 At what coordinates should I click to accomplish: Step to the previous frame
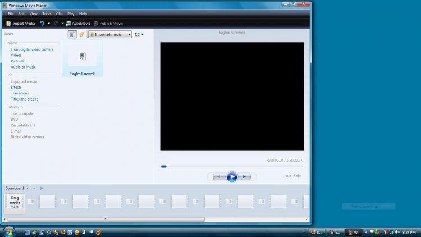[x=219, y=176]
